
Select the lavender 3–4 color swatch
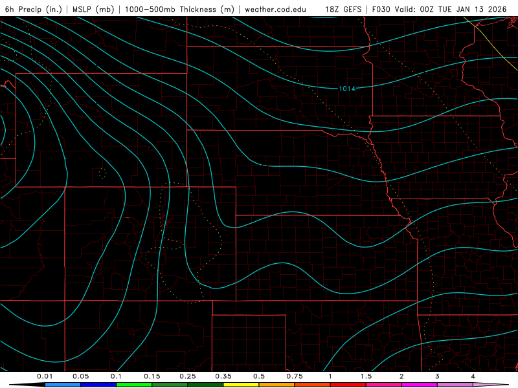pos(455,385)
